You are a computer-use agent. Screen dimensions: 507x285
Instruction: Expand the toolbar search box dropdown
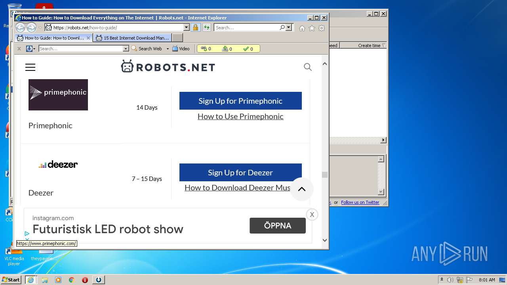[126, 49]
